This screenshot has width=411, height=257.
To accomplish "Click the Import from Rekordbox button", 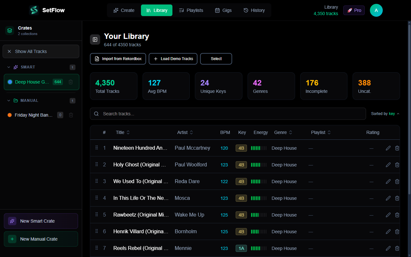I will point(118,58).
